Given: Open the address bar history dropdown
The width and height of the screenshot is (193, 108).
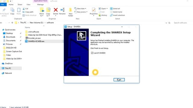Looking at the screenshot, I should pyautogui.click(x=166, y=23).
